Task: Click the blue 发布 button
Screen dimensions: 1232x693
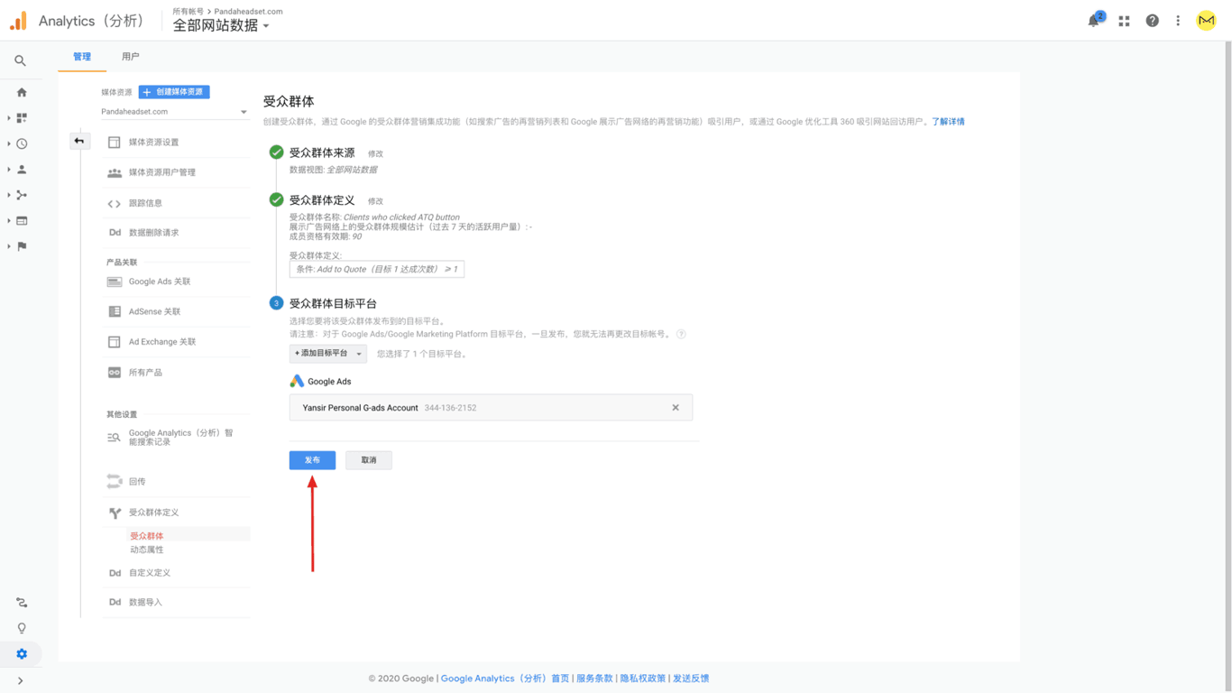Action: click(x=312, y=460)
